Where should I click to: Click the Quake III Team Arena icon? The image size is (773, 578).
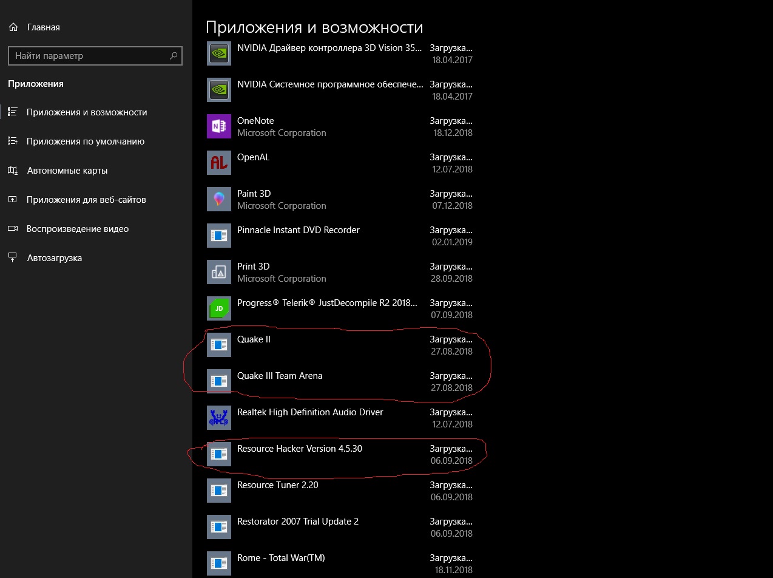click(219, 381)
